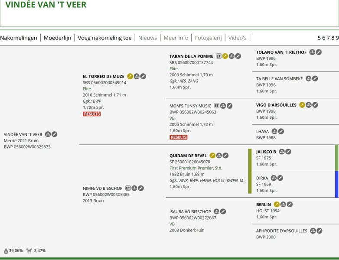
Task: Switch to the Moederlijn tab
Action: [58, 38]
